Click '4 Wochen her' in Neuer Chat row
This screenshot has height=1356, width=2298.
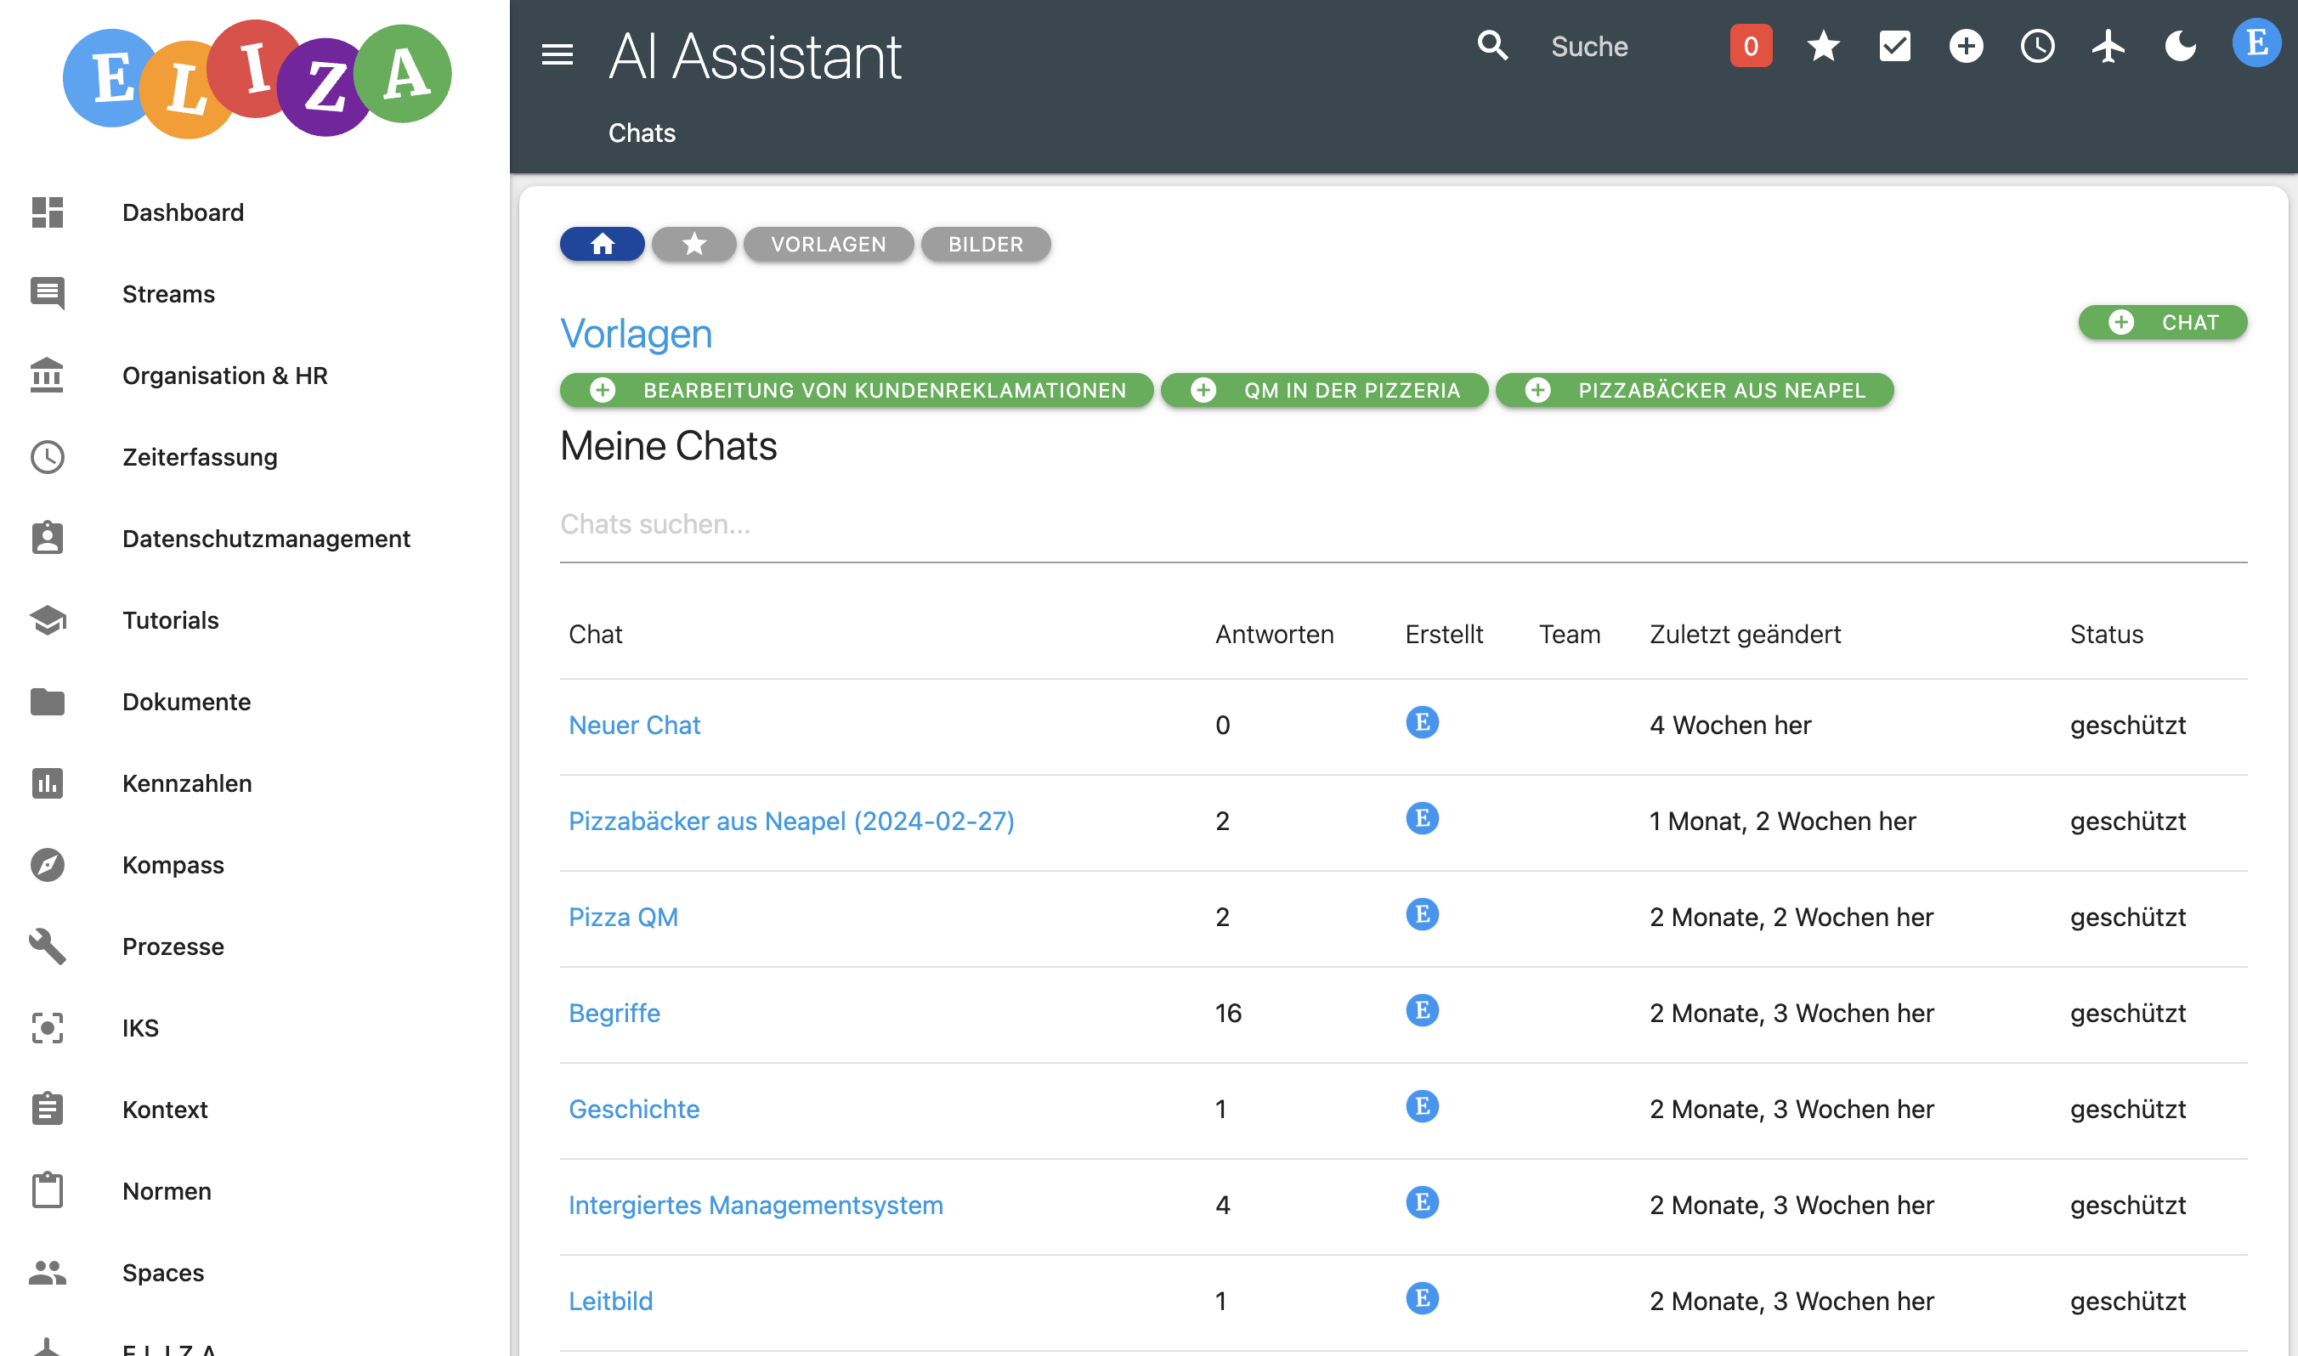(x=1729, y=725)
